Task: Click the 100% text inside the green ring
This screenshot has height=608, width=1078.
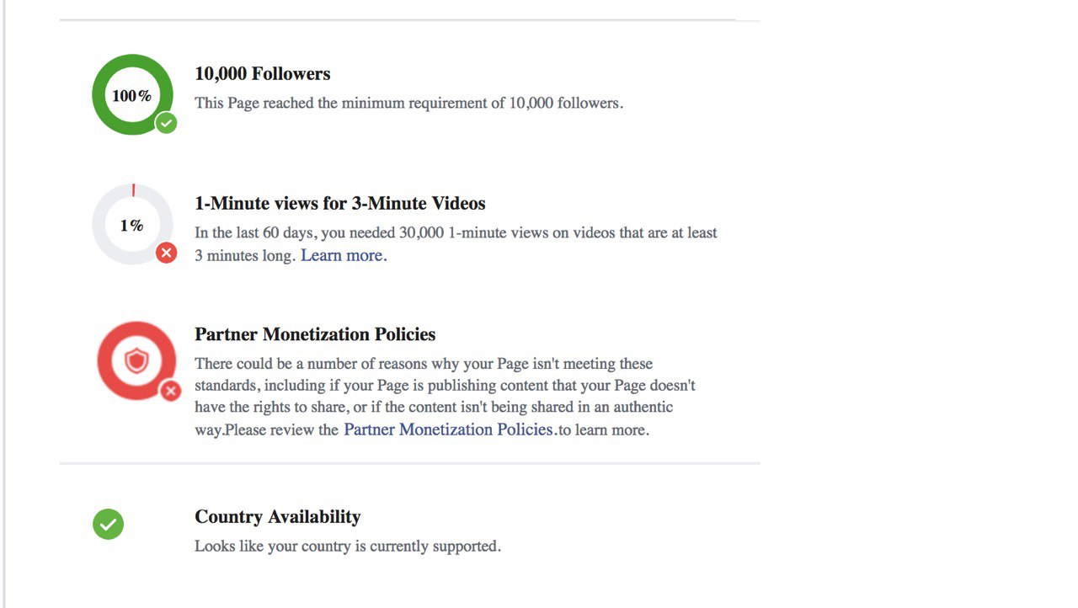Action: coord(132,95)
